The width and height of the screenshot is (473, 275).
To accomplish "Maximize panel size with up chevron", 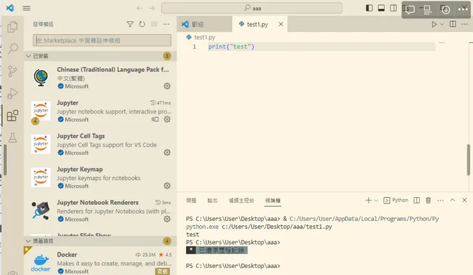I will 453,200.
